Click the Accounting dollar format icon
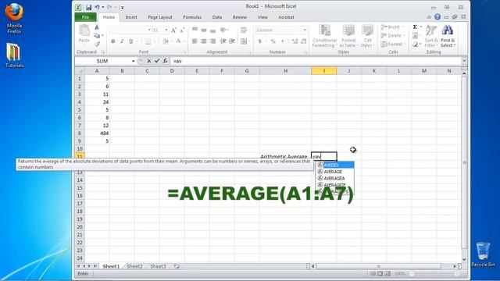This screenshot has width=500, height=281. point(260,41)
